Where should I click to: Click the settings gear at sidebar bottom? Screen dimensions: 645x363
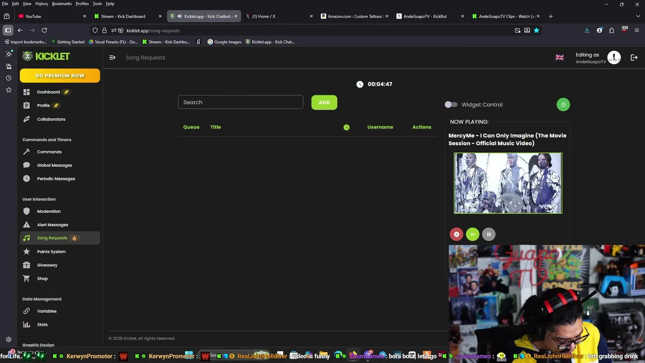(9, 340)
